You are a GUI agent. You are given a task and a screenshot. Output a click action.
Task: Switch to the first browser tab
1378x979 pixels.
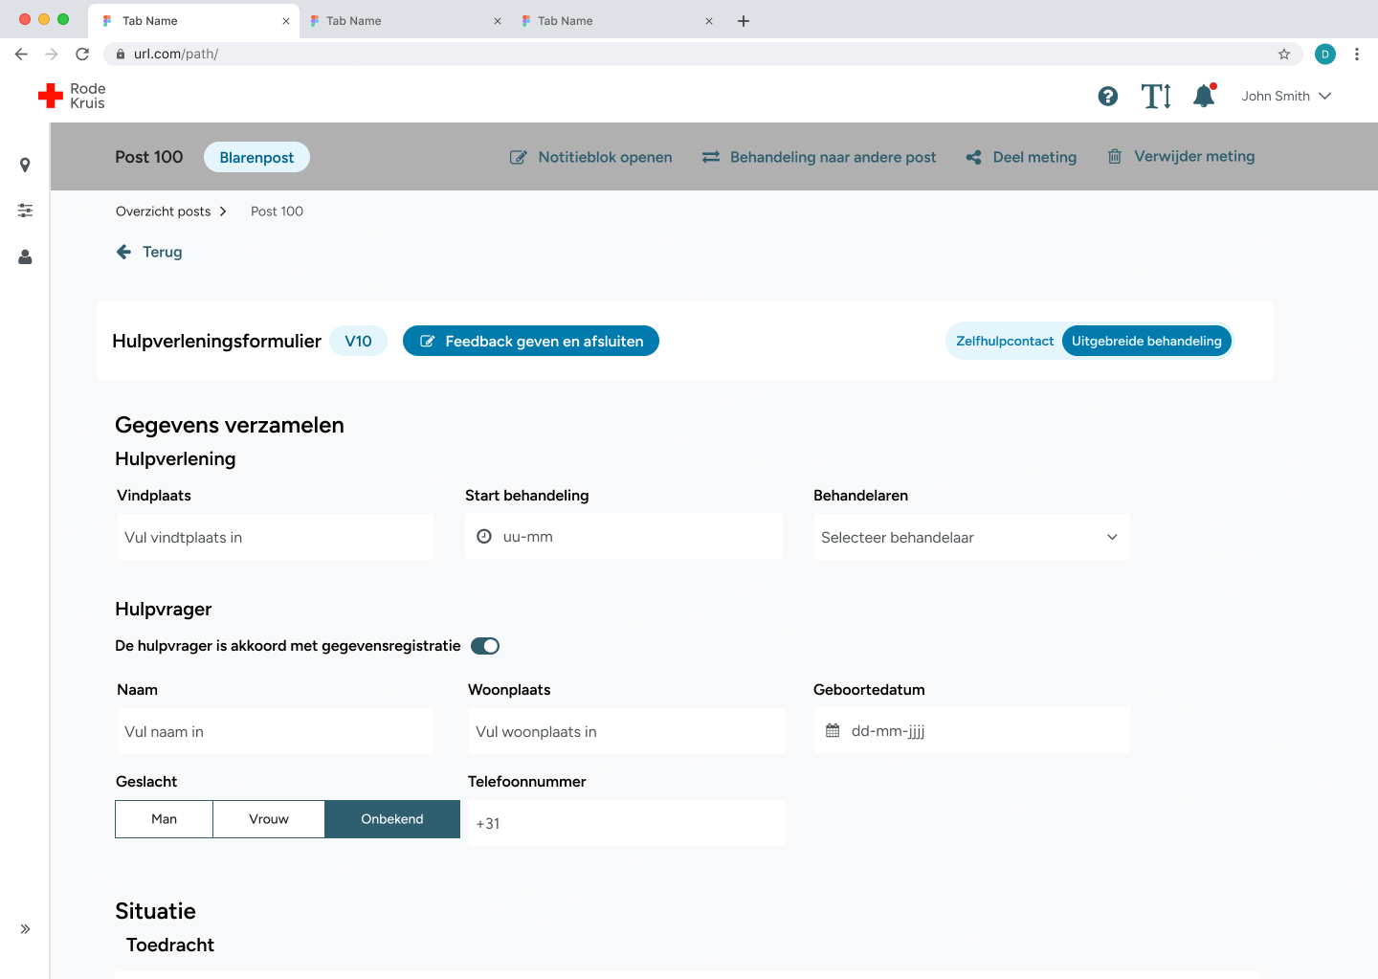point(193,20)
